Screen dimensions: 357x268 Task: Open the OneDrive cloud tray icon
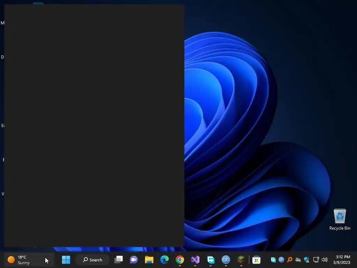tap(298, 260)
